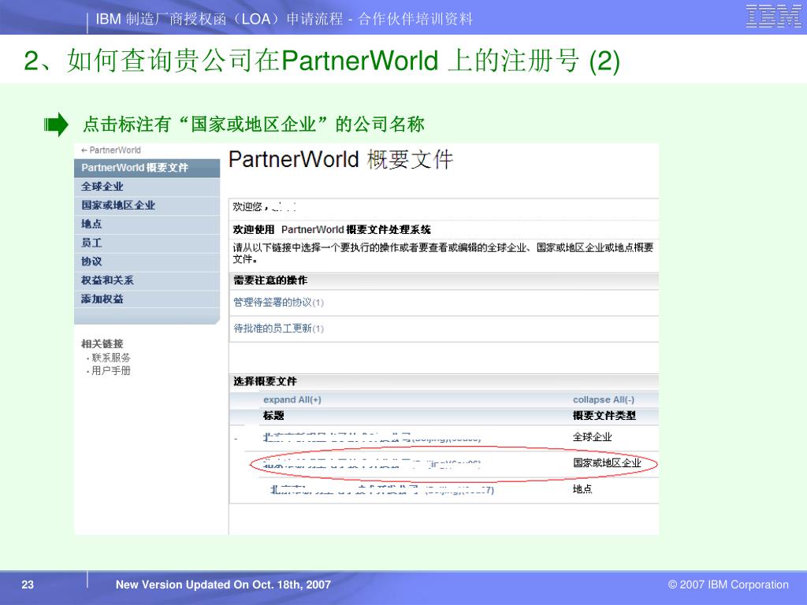Open the 员工 sidebar item
This screenshot has width=807, height=605.
(x=91, y=243)
